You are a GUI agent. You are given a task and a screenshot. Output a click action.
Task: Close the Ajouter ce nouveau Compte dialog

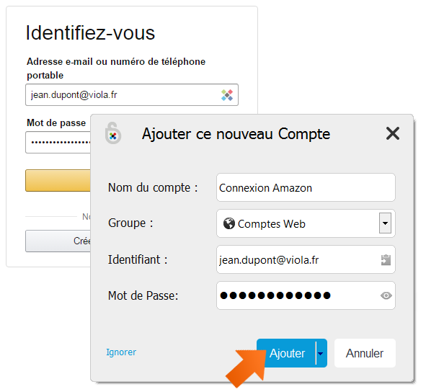tap(393, 133)
